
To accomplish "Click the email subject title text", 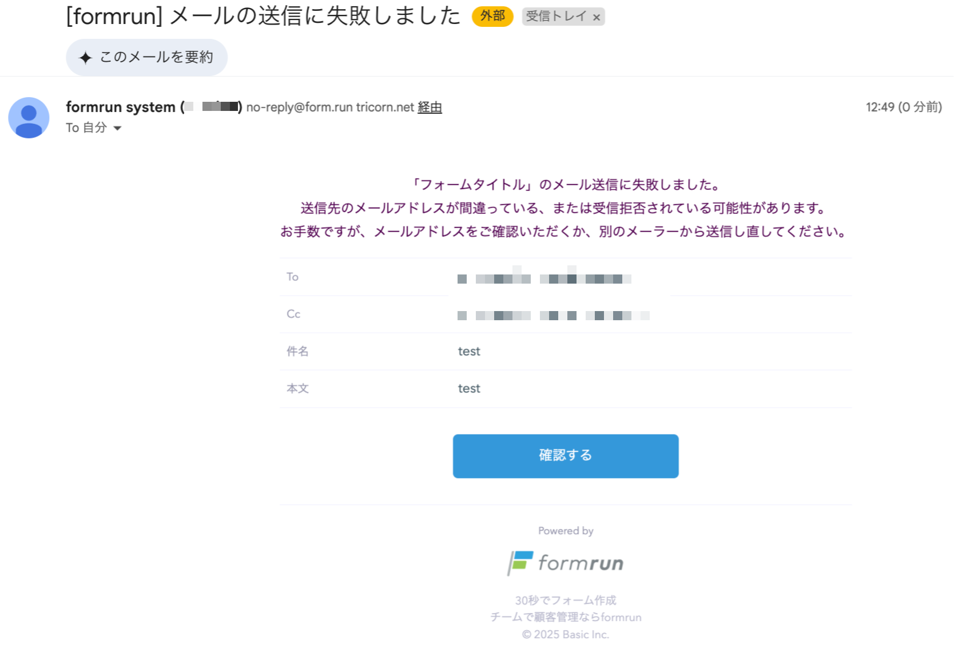I will click(264, 16).
